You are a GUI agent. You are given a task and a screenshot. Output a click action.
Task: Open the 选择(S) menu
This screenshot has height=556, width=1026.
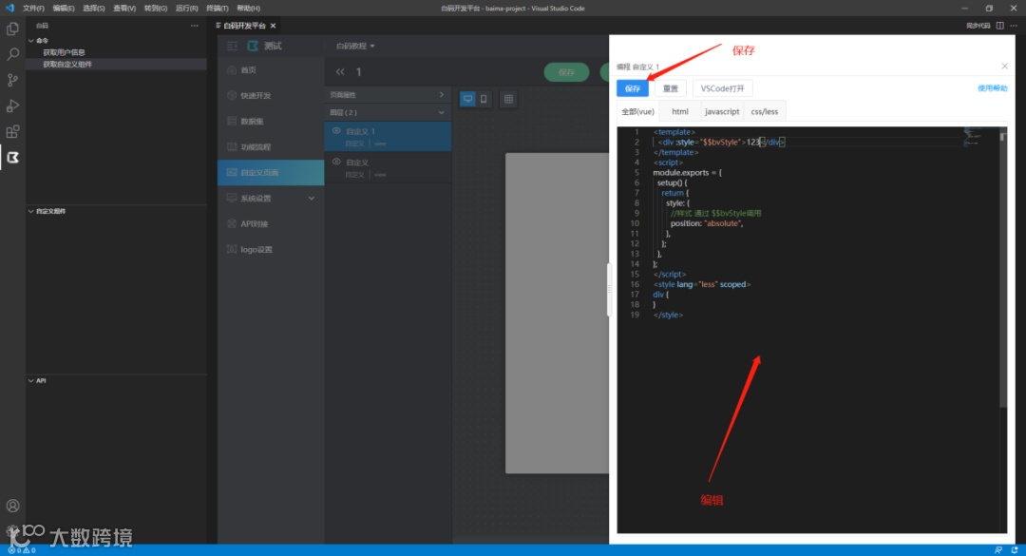point(93,8)
